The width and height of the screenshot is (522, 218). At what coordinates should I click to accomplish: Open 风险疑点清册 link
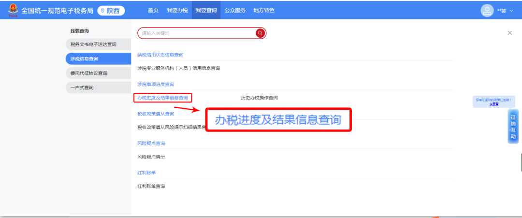coord(151,157)
